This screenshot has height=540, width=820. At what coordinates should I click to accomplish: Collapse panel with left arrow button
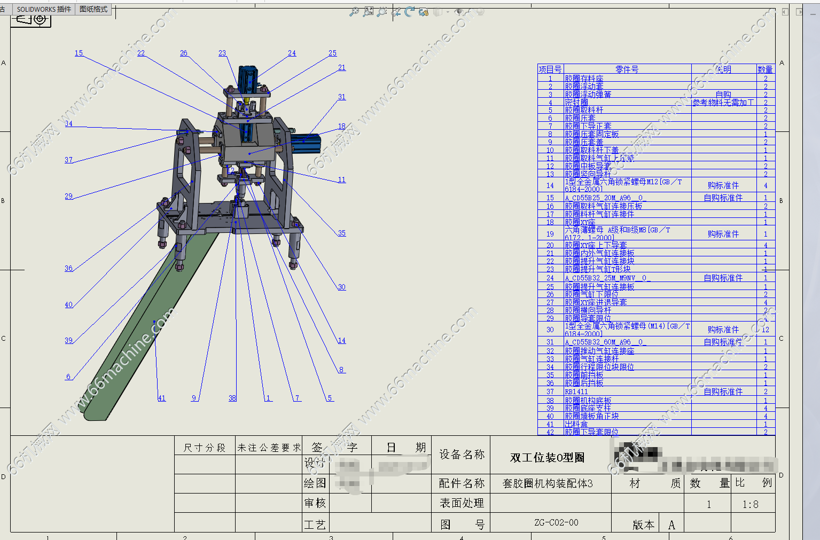pos(785,12)
